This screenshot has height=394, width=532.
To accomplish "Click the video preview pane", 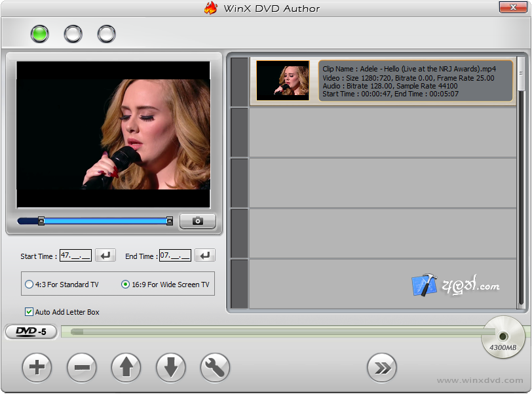I will [113, 134].
